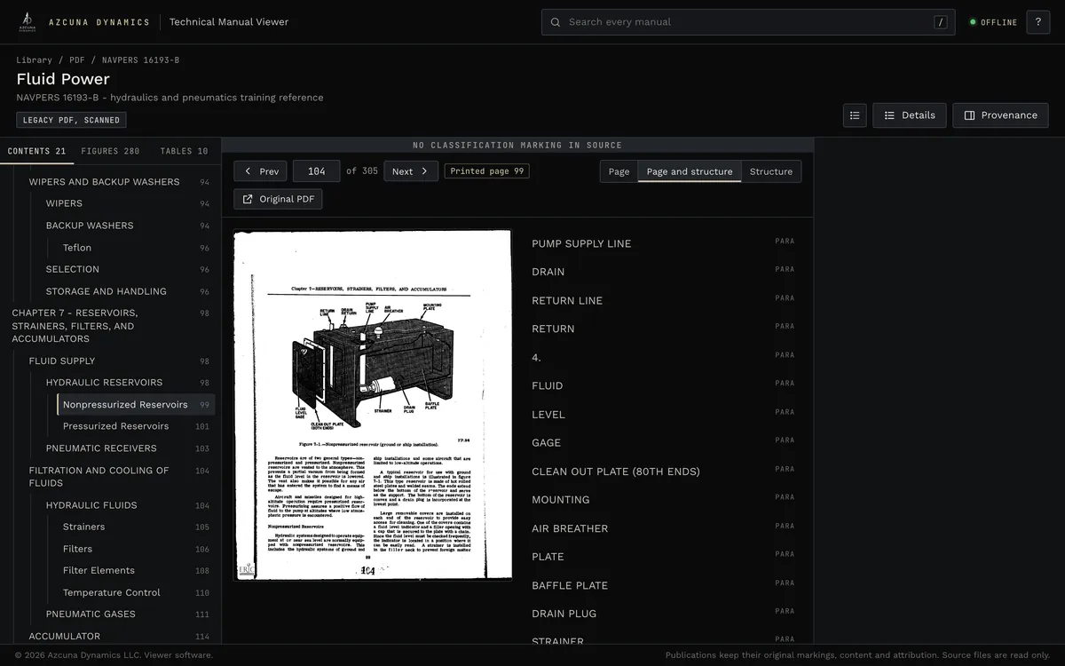Click the PDF breadcrumb link
This screenshot has width=1065, height=666.
(x=77, y=60)
